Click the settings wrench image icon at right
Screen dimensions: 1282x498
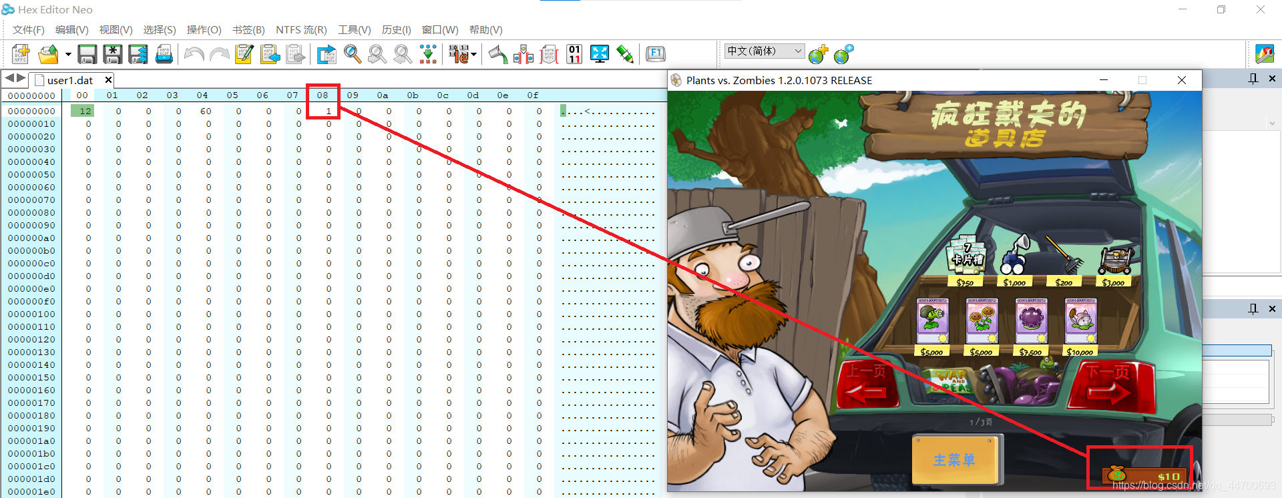1265,54
